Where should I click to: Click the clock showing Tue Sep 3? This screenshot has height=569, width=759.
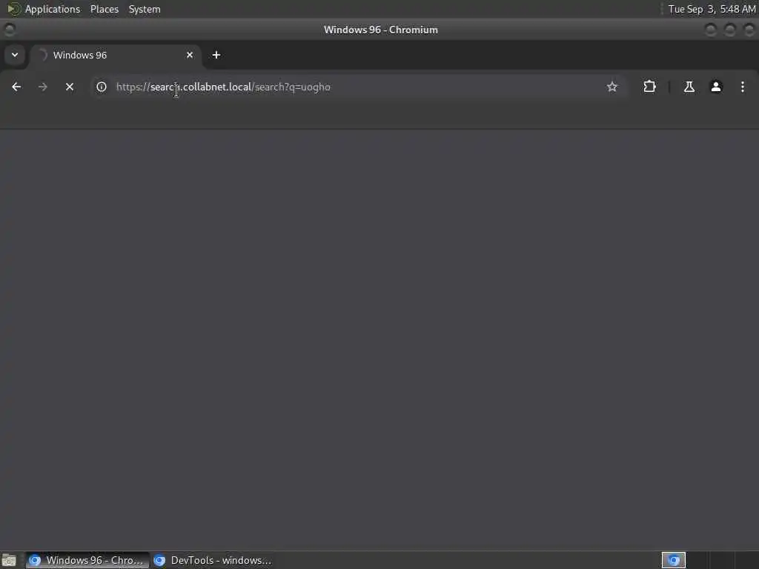point(712,9)
